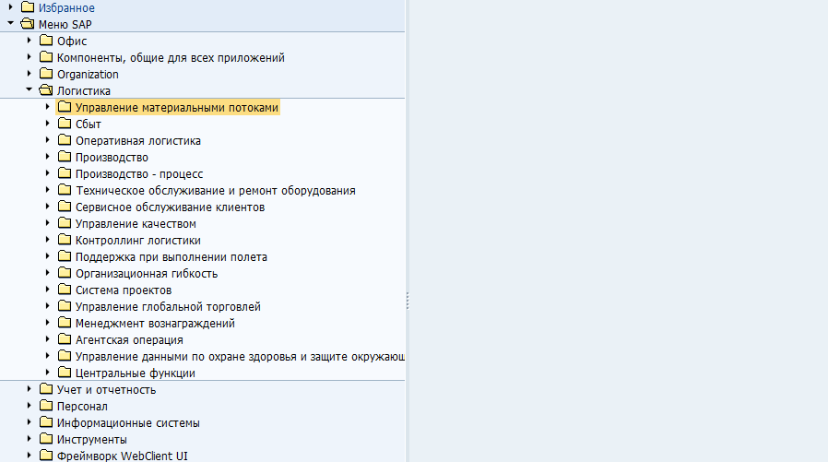Select the Производство label
This screenshot has width=828, height=462.
click(112, 158)
